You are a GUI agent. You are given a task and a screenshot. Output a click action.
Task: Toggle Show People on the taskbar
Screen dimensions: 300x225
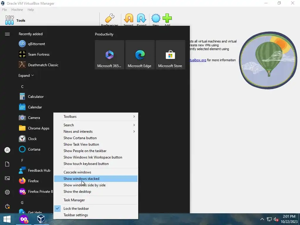point(96,151)
